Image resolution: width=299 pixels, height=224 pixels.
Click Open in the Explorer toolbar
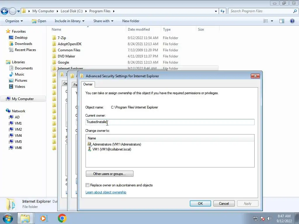(x=39, y=21)
